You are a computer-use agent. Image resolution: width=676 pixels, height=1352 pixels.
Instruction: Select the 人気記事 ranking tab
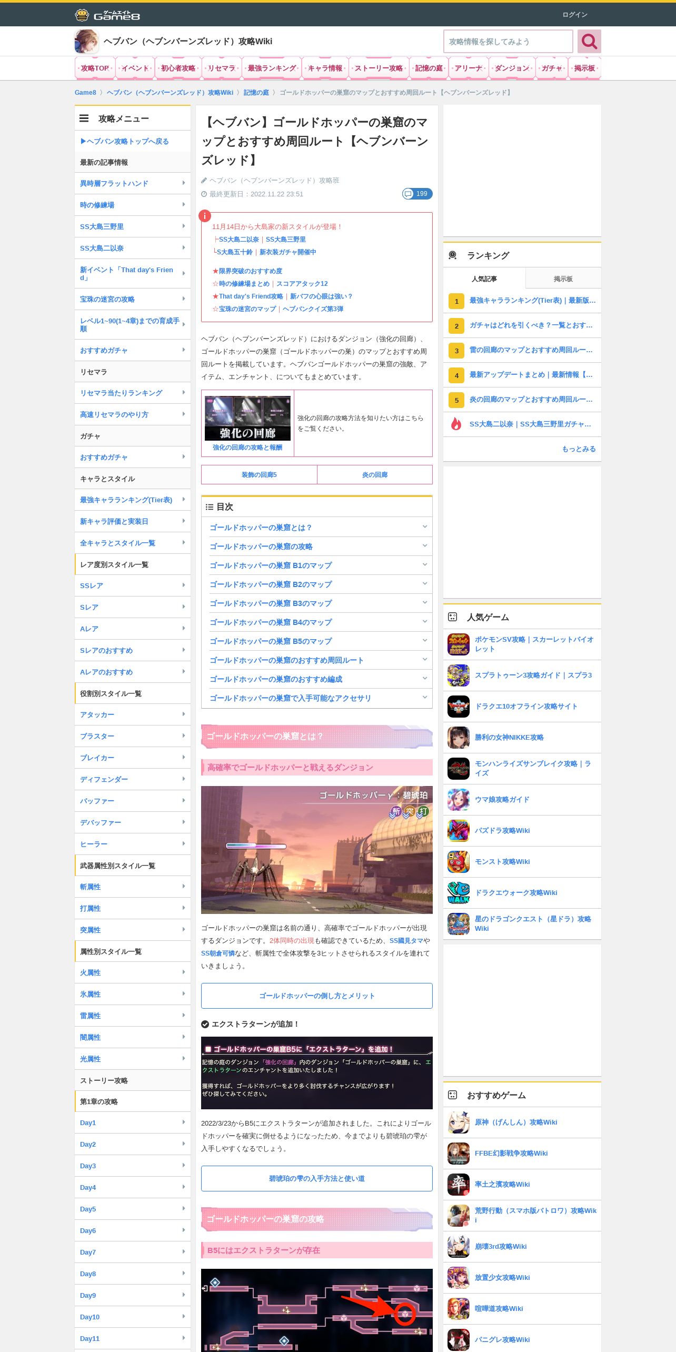(484, 279)
